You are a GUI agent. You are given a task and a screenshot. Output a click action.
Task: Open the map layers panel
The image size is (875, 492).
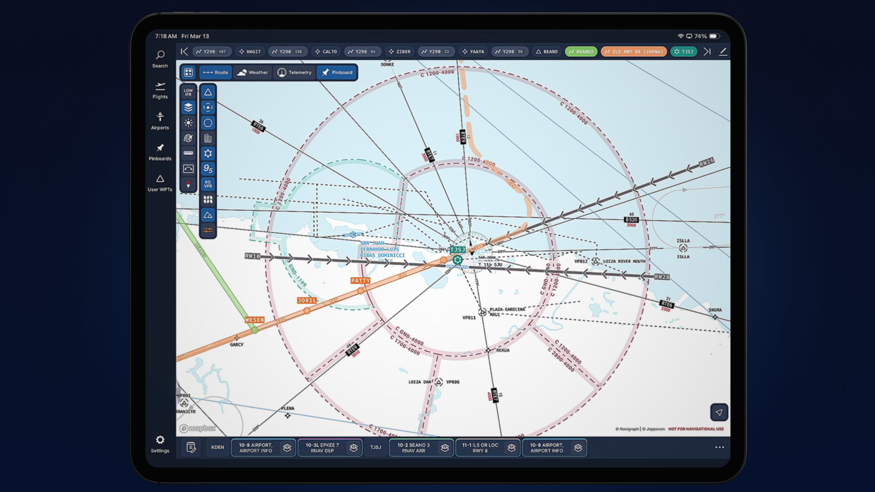(188, 108)
